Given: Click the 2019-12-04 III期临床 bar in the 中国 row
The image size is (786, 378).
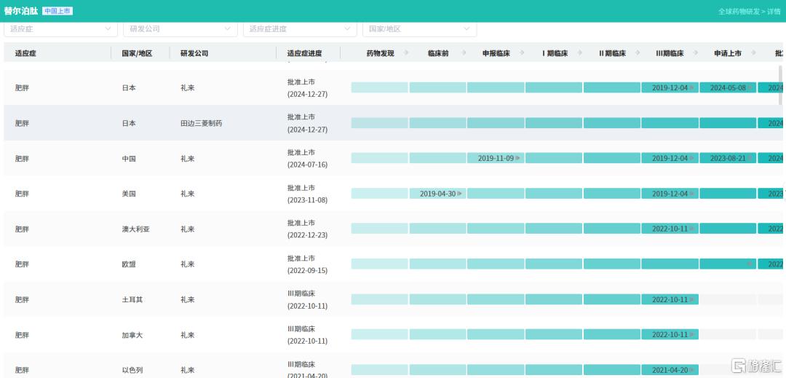Looking at the screenshot, I should click(x=670, y=158).
